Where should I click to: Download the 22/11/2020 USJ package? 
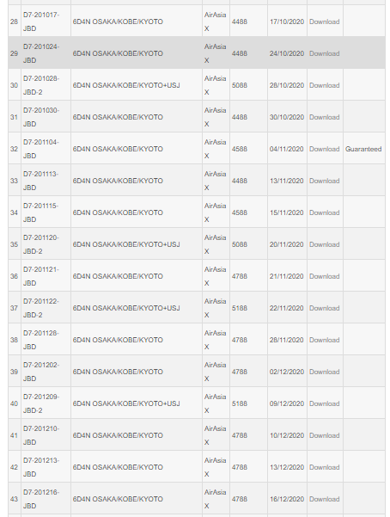324,308
